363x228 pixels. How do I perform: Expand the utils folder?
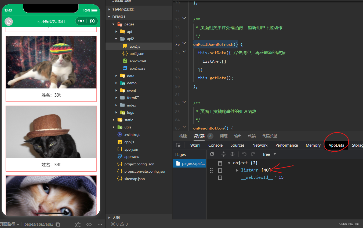tap(113, 127)
